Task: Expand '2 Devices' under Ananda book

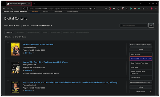Action: point(29,53)
